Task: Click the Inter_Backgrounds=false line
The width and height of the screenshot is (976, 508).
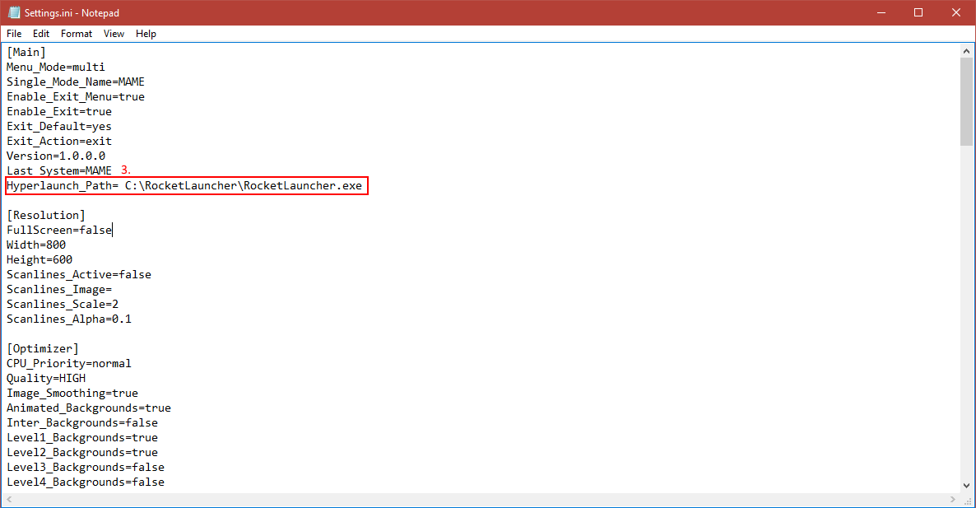Action: point(82,422)
